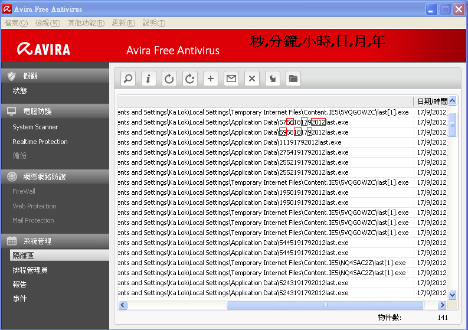Add a file with the plus icon

click(211, 79)
